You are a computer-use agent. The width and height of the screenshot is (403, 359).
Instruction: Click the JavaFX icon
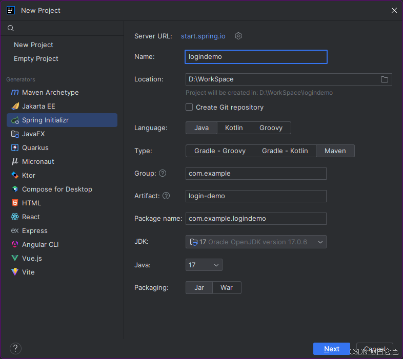(x=15, y=134)
